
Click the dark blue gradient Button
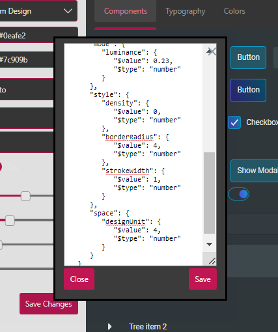click(x=248, y=90)
